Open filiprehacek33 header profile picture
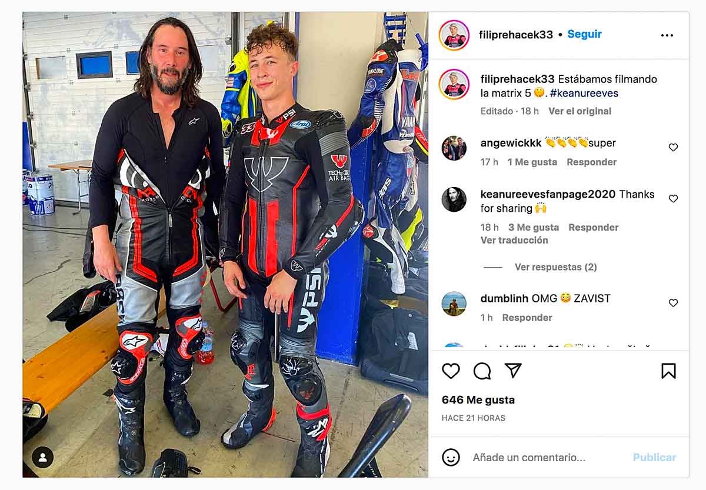Image resolution: width=706 pixels, height=490 pixels. [x=454, y=35]
